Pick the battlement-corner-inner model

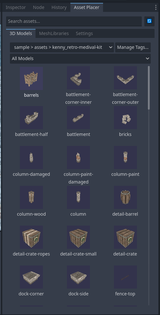(x=78, y=78)
